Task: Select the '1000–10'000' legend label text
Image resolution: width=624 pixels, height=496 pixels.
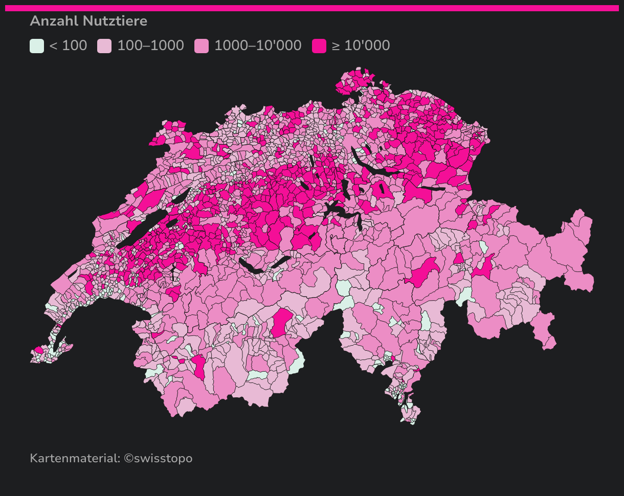Action: [258, 46]
